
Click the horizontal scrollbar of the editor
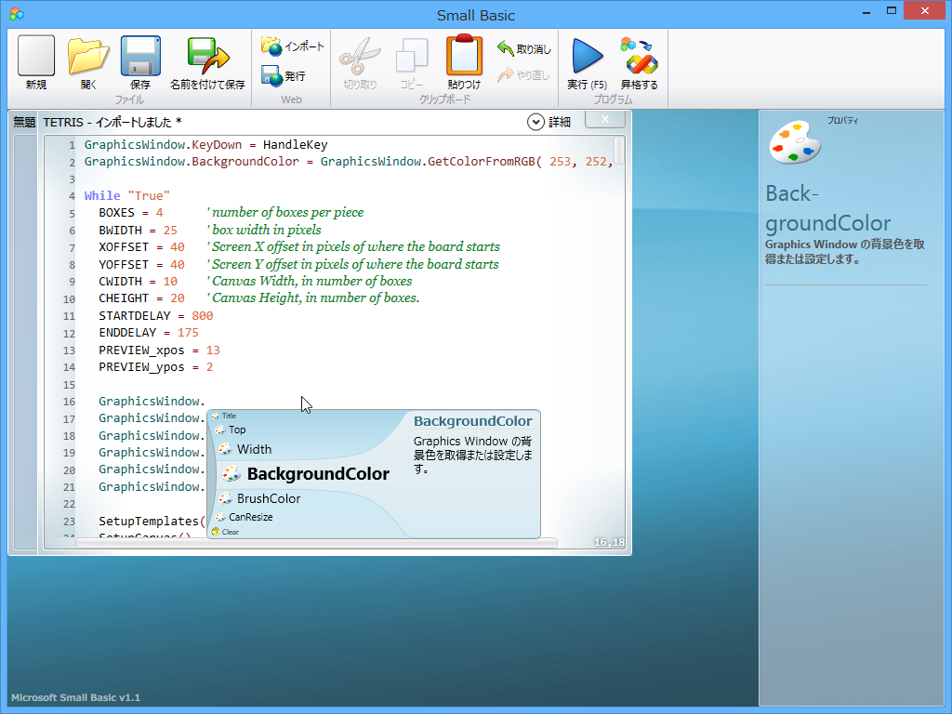tap(316, 542)
